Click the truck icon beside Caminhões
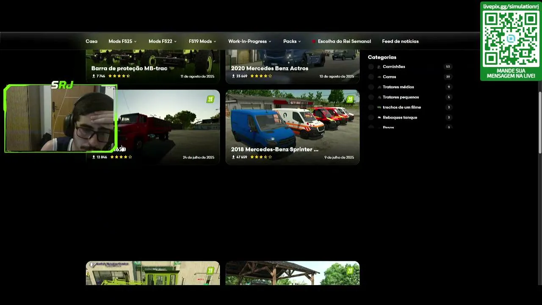Screen dimensions: 542x305 pyautogui.click(x=379, y=67)
